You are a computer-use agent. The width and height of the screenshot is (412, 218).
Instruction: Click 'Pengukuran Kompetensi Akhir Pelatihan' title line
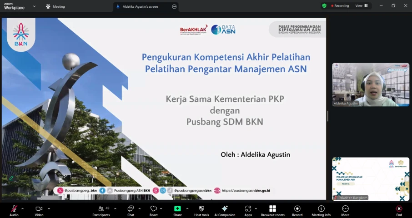click(226, 57)
